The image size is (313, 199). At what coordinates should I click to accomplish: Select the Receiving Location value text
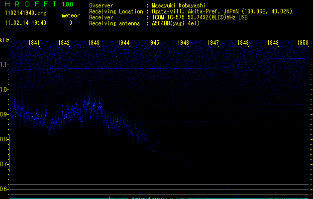[222, 11]
